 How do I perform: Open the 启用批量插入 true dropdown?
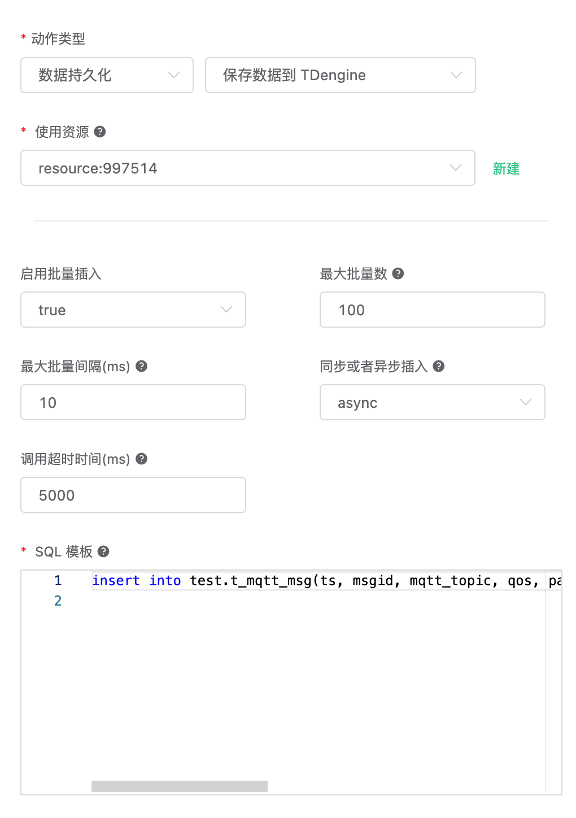tap(133, 310)
